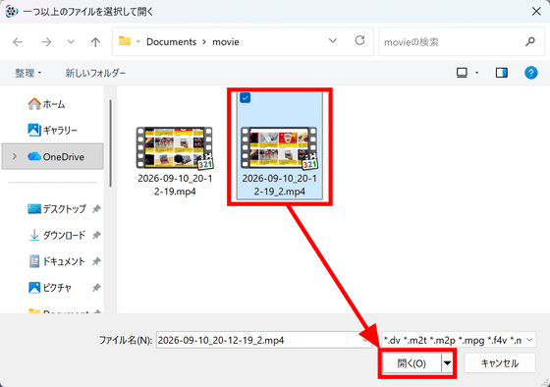Go back with the left arrow icon
This screenshot has width=550, height=387.
[18, 42]
